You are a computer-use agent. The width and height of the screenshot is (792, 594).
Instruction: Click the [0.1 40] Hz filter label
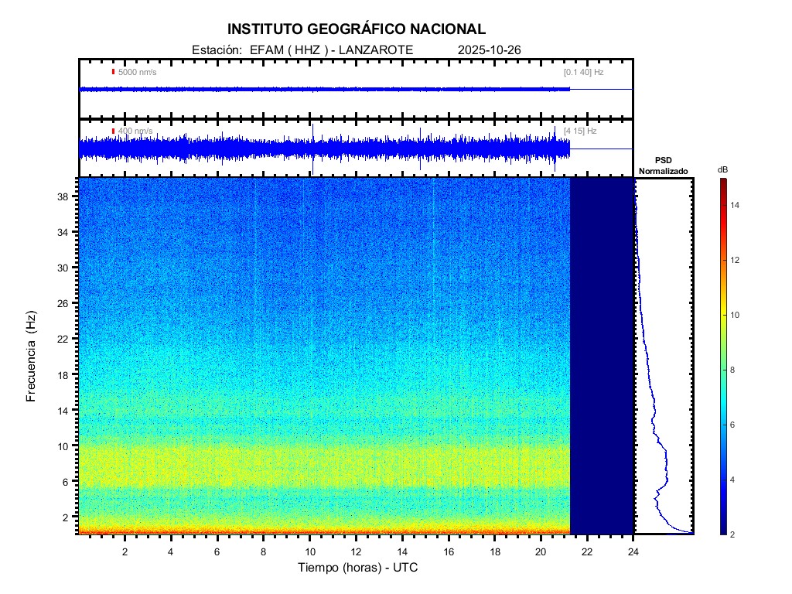click(x=583, y=72)
